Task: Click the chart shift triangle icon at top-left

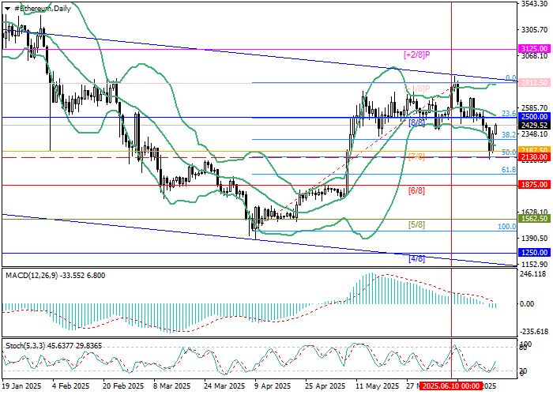Action: [4, 8]
